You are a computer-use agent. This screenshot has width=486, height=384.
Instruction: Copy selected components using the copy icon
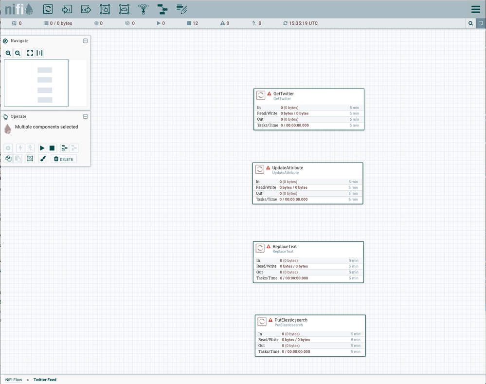click(x=8, y=159)
